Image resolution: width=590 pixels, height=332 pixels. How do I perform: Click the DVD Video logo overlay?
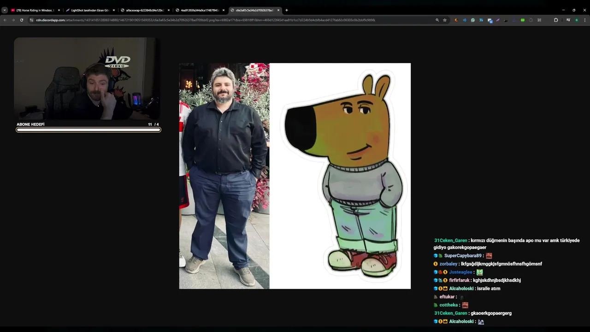click(117, 61)
